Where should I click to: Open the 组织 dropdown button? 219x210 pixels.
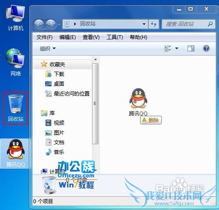pos(48,48)
